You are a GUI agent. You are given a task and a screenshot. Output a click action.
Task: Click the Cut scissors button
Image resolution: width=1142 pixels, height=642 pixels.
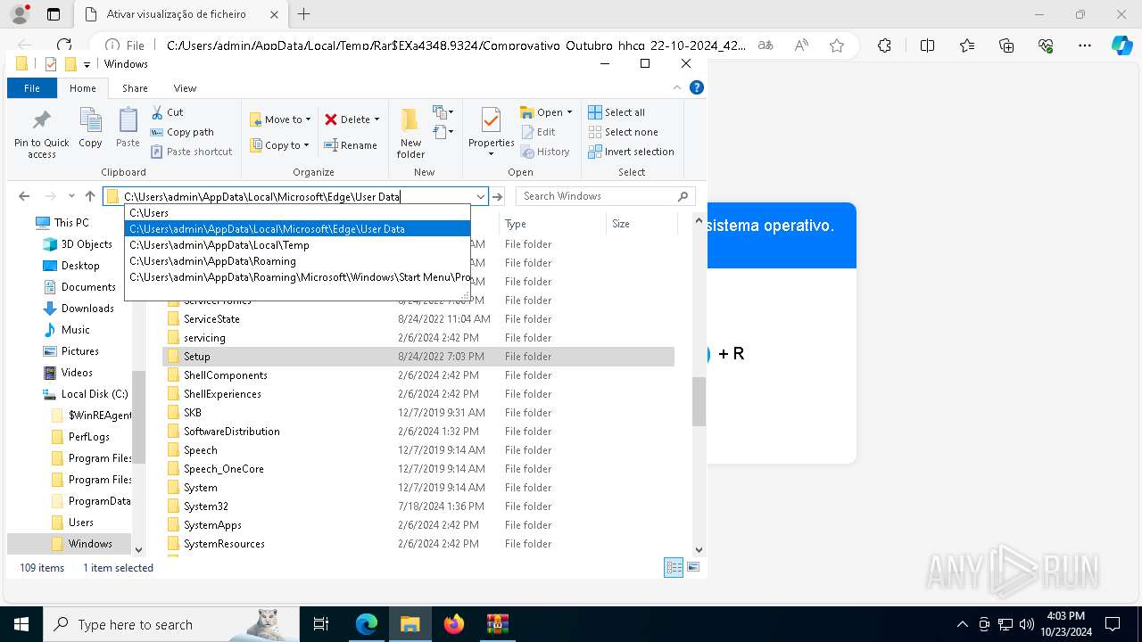click(x=167, y=112)
